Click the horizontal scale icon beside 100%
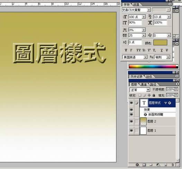This screenshot has height=169, width=182. (150, 23)
